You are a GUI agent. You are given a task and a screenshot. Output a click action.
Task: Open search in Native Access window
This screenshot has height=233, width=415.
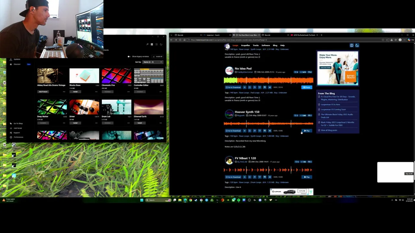[147, 44]
